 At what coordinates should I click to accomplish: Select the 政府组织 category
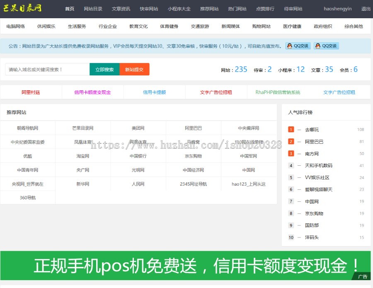coord(323,27)
